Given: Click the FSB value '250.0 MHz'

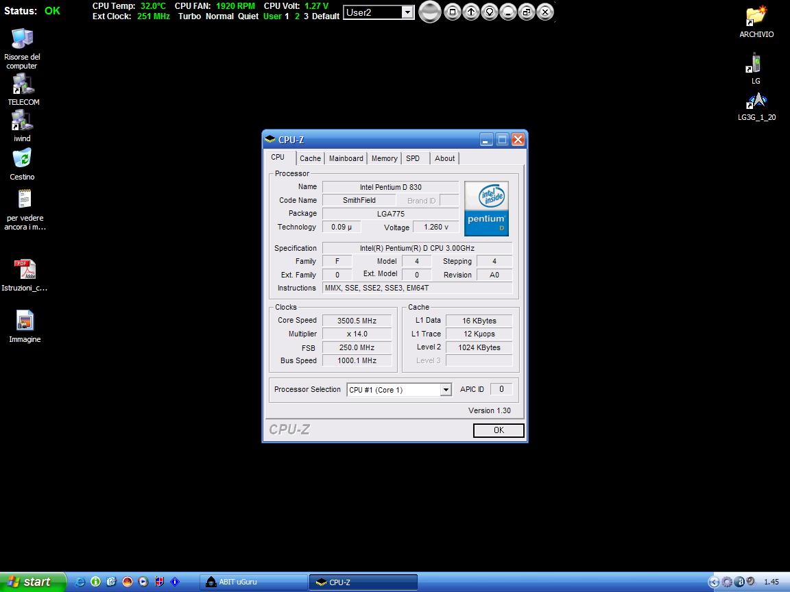Looking at the screenshot, I should pos(357,347).
